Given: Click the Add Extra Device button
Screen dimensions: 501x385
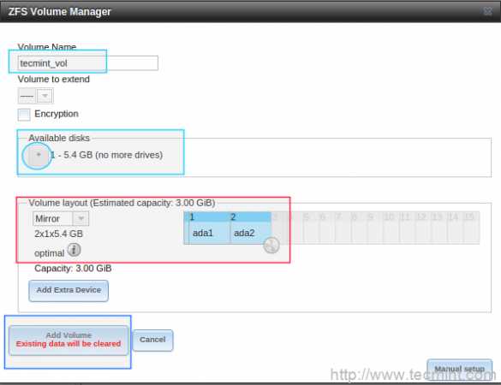Looking at the screenshot, I should 69,291.
